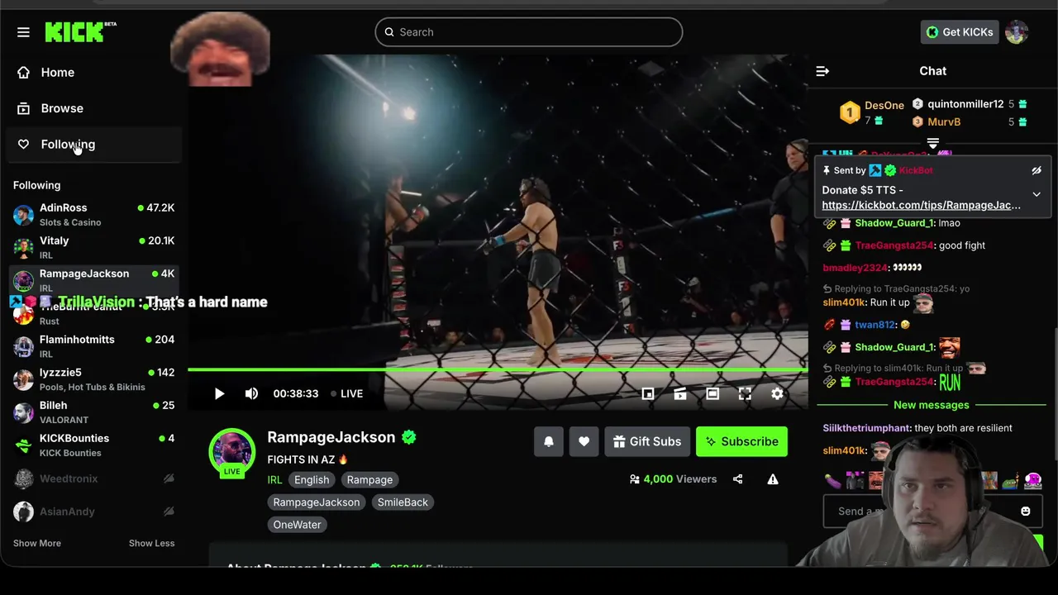
Task: Open AdinRoss channel
Action: pyautogui.click(x=94, y=215)
